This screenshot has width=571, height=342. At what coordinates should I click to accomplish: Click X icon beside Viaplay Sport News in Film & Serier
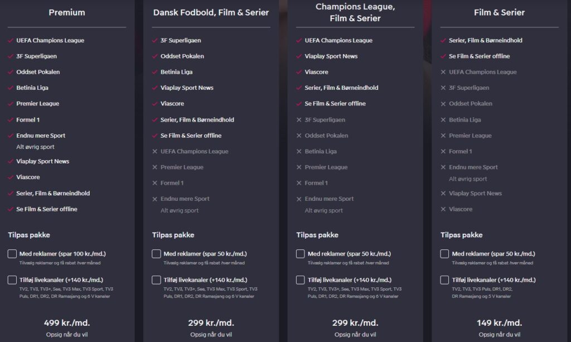pos(443,194)
